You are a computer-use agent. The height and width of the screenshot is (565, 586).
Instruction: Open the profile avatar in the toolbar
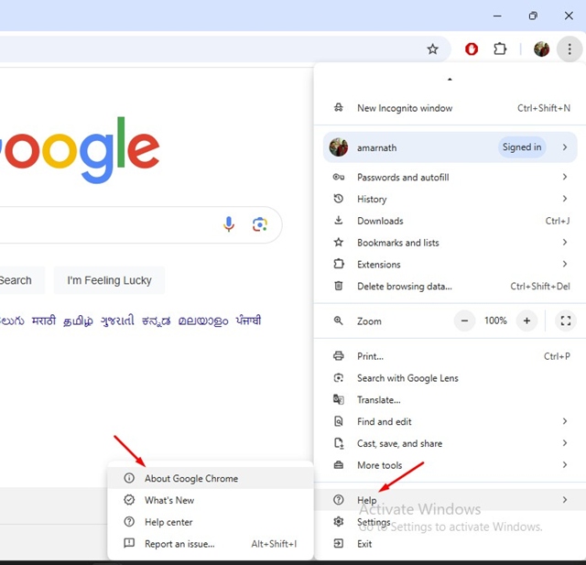541,49
